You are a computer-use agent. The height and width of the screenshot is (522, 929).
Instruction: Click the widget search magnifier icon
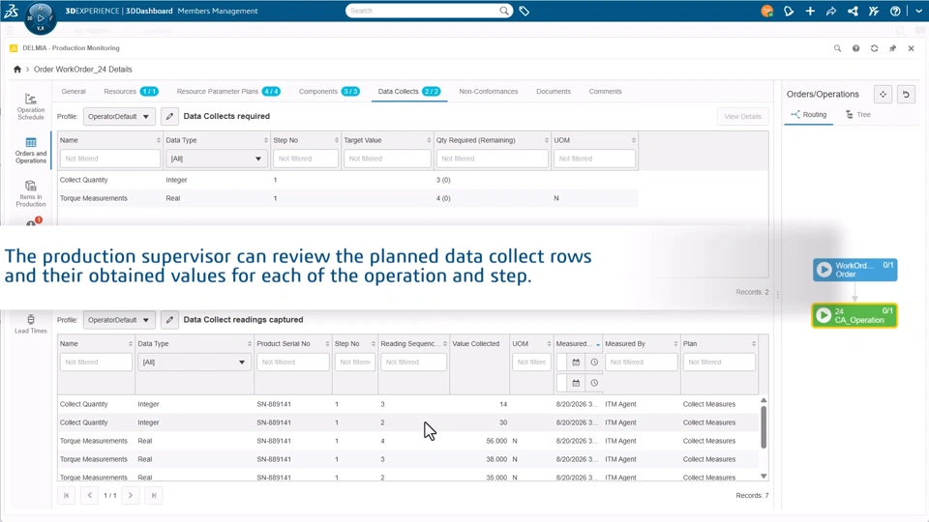pos(837,48)
